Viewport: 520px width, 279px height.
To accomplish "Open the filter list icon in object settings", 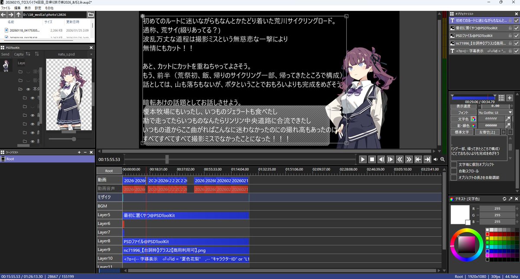I will (x=501, y=98).
